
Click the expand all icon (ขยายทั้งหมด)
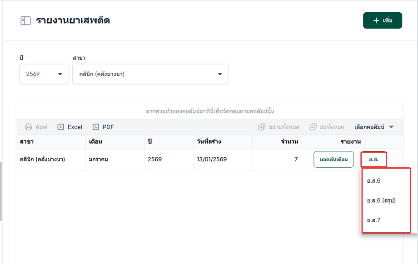[x=262, y=127]
